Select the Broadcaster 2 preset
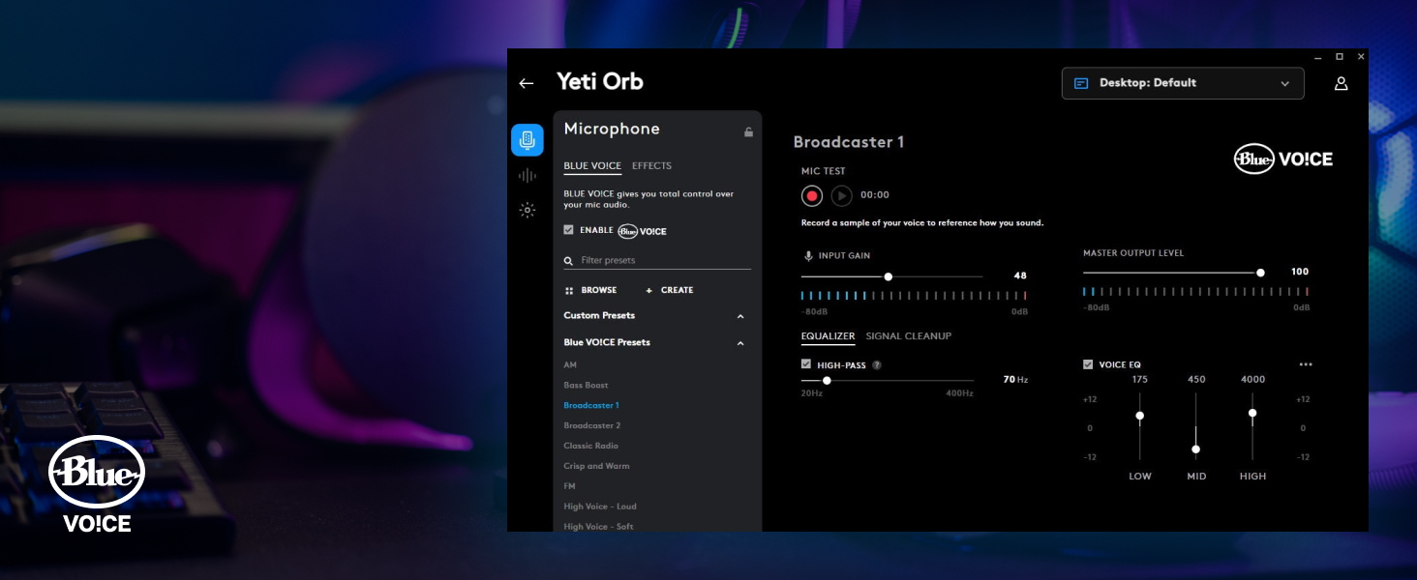Screen dimensions: 1417x580 (592, 426)
